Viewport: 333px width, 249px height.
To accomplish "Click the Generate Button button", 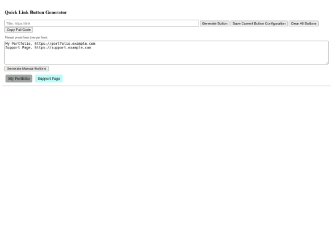I will 215,23.
